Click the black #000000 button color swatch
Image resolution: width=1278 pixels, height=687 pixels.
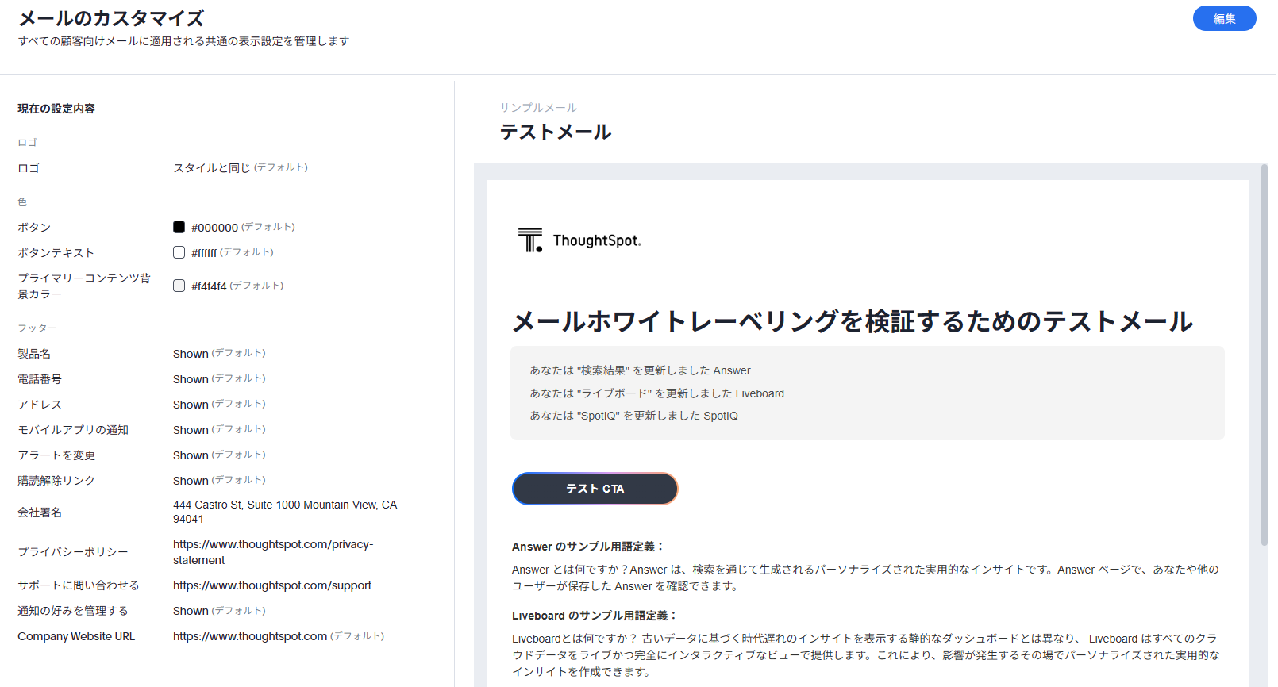click(179, 227)
